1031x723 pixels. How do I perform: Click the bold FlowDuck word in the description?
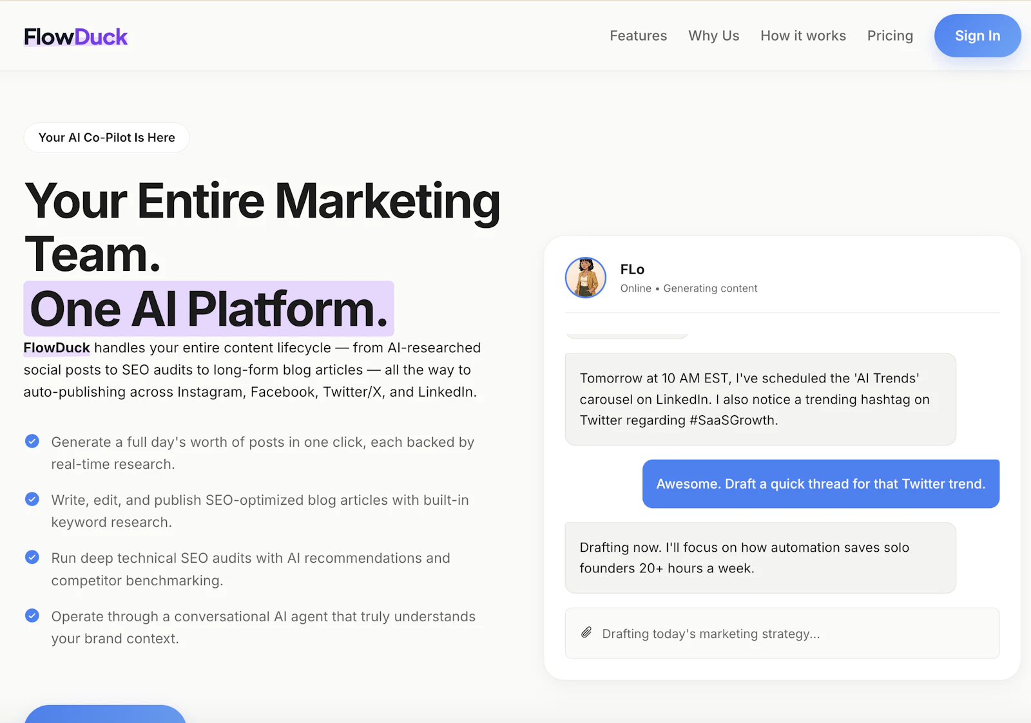click(57, 348)
